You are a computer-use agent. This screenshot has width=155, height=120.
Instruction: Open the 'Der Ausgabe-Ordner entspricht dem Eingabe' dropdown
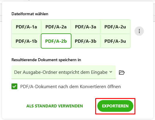tap(64, 72)
